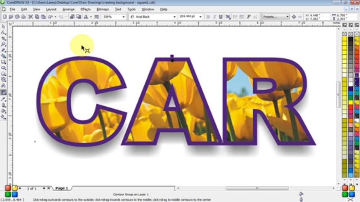Image resolution: width=360 pixels, height=202 pixels.
Task: Select the Freehand drawing tool
Action: (3, 50)
